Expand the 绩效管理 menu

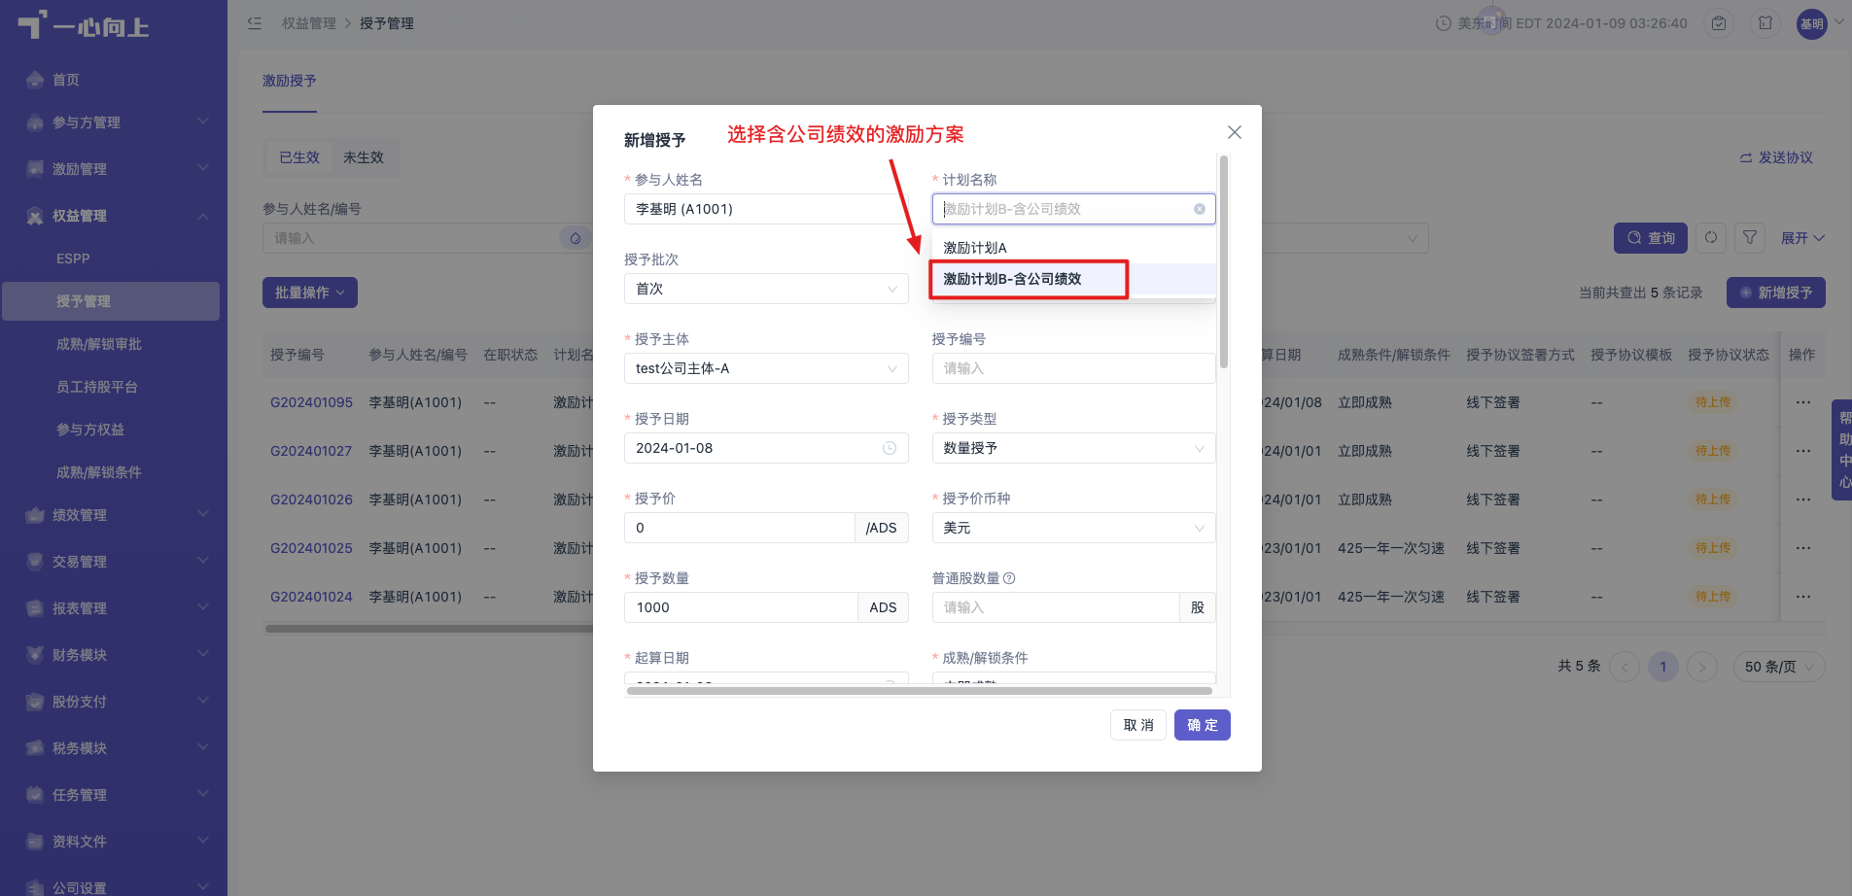[114, 515]
